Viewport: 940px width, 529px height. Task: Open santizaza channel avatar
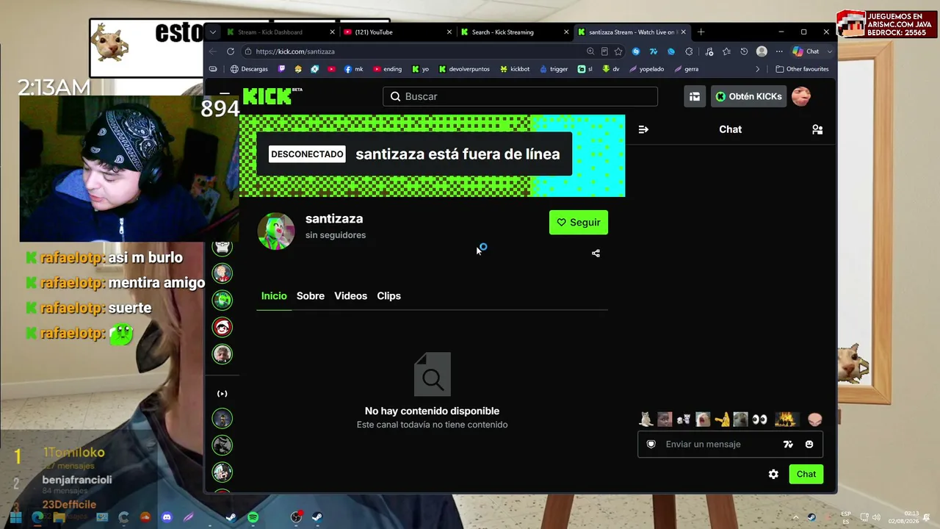276,231
